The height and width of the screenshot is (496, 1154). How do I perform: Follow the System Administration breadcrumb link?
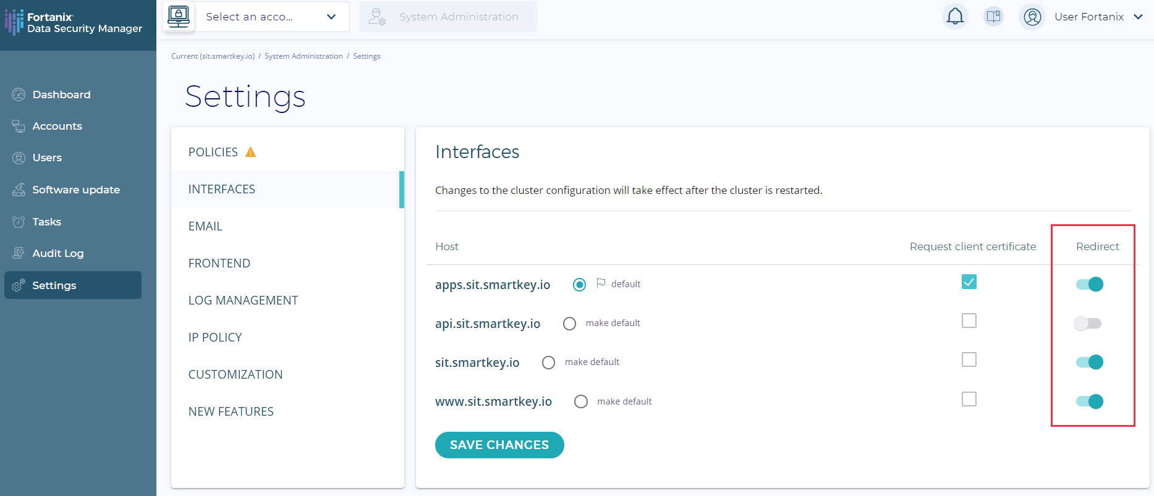303,56
